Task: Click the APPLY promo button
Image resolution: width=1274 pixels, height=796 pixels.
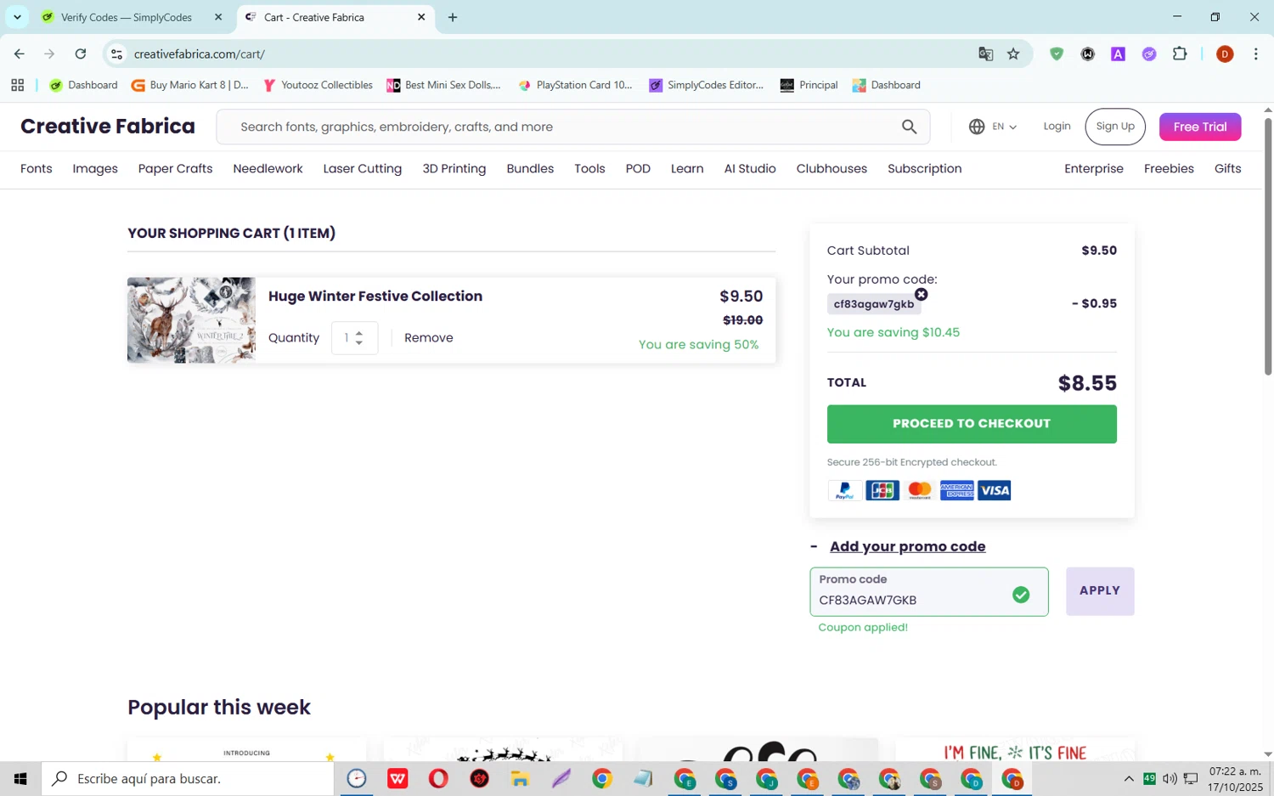Action: pos(1100,591)
